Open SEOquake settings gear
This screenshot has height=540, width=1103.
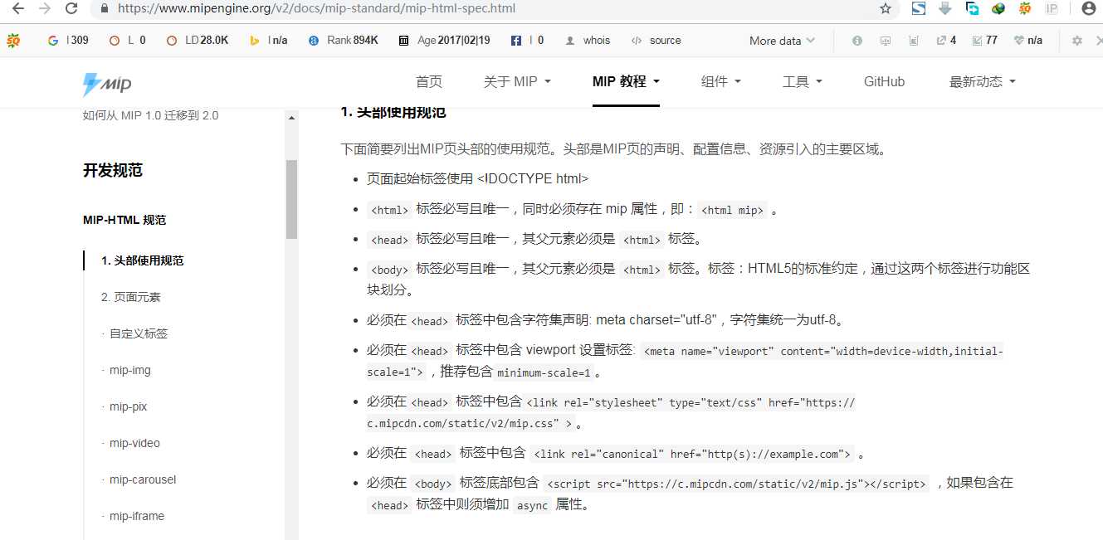1077,40
